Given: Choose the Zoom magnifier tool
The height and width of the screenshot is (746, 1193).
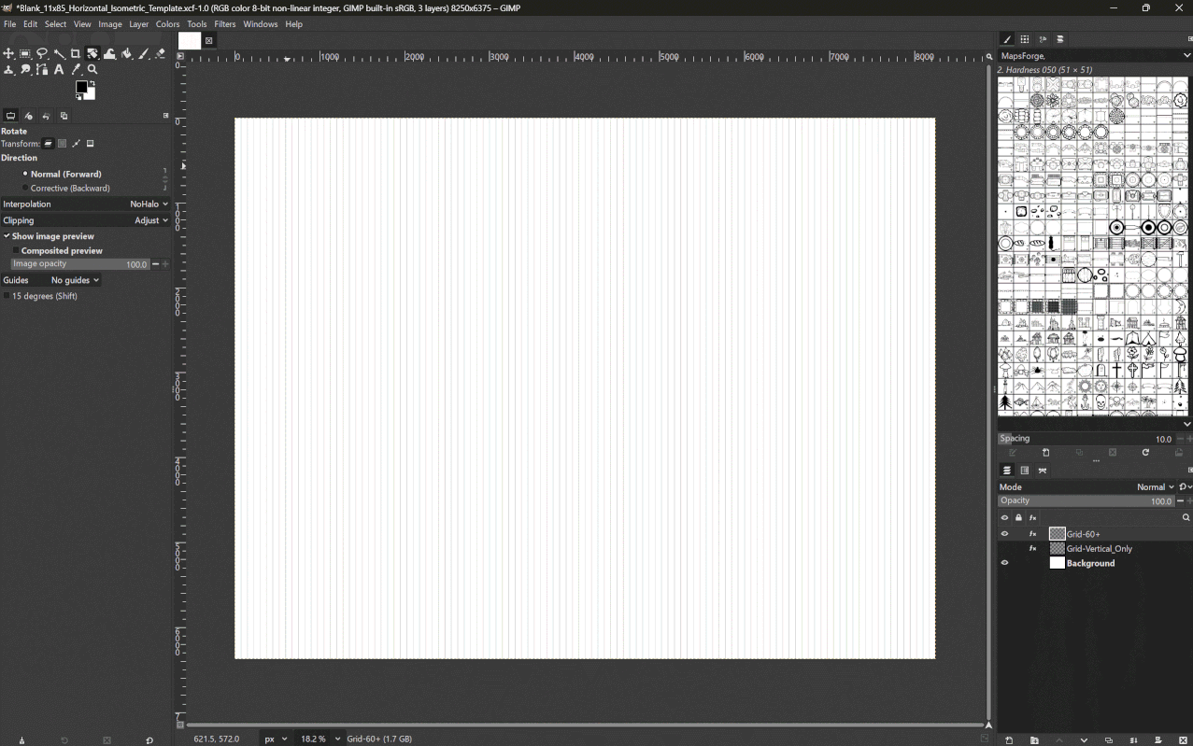Looking at the screenshot, I should click(x=92, y=70).
